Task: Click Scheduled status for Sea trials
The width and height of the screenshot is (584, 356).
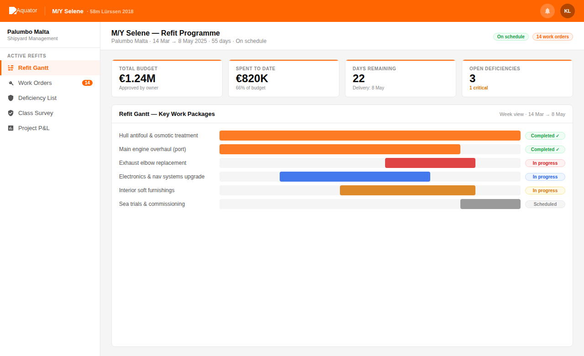Action: (x=545, y=204)
